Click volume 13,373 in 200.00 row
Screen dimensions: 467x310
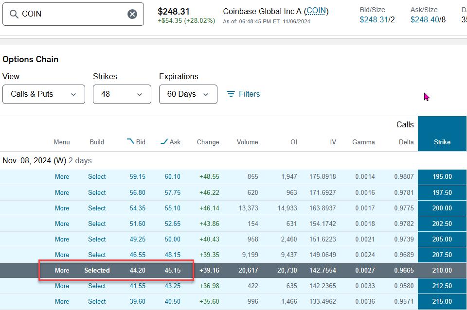(x=249, y=208)
